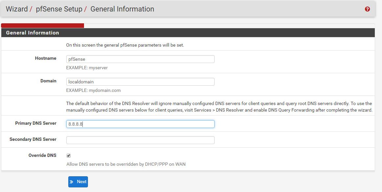Click the Next button
This screenshot has width=382, height=192.
click(x=78, y=182)
